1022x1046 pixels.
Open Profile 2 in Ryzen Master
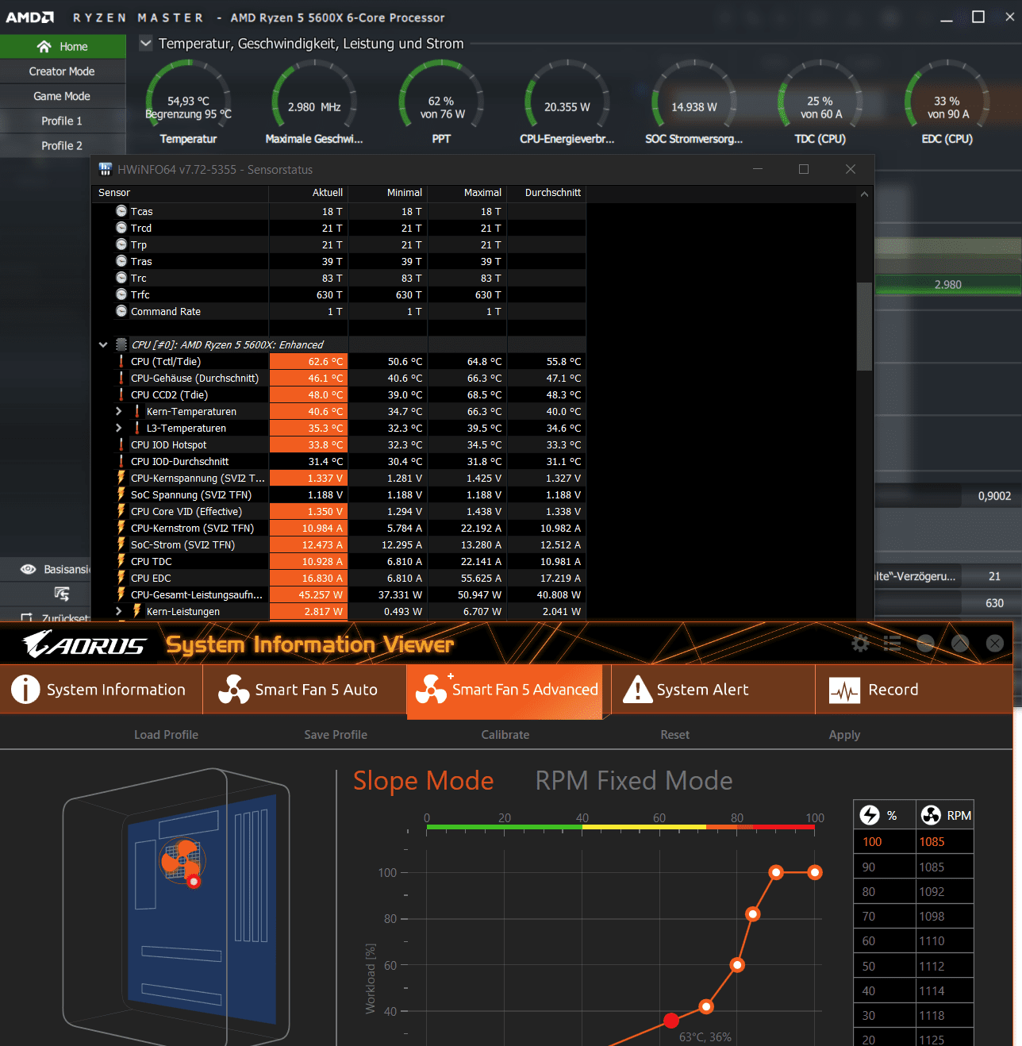[63, 145]
